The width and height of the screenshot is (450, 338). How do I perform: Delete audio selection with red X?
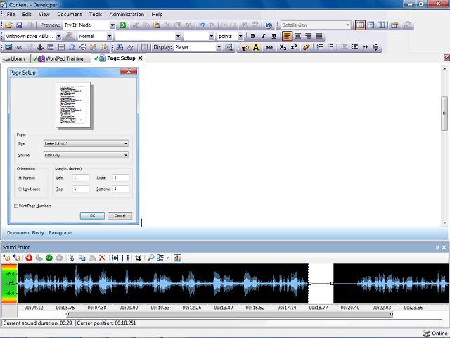[102, 258]
